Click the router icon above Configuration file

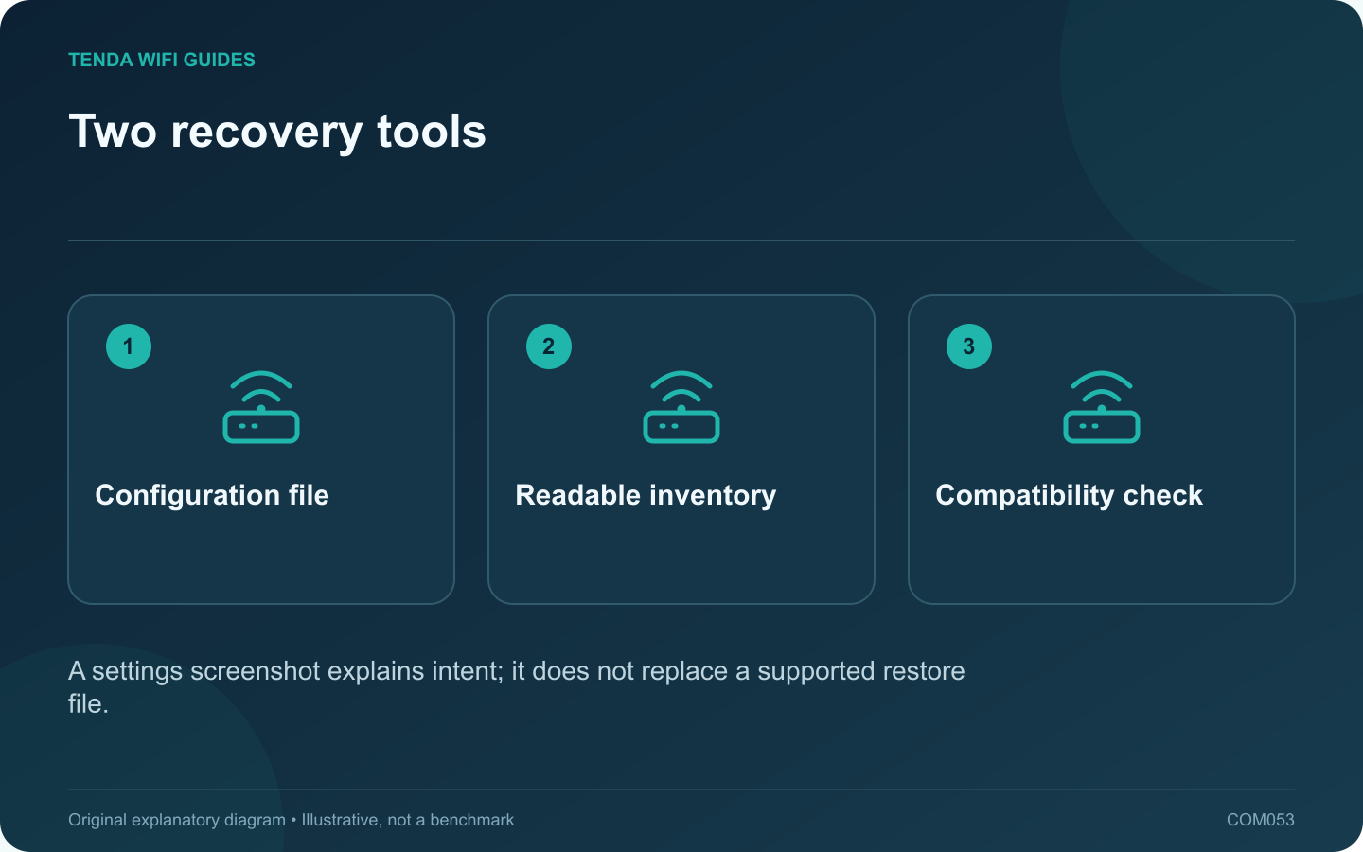261,407
